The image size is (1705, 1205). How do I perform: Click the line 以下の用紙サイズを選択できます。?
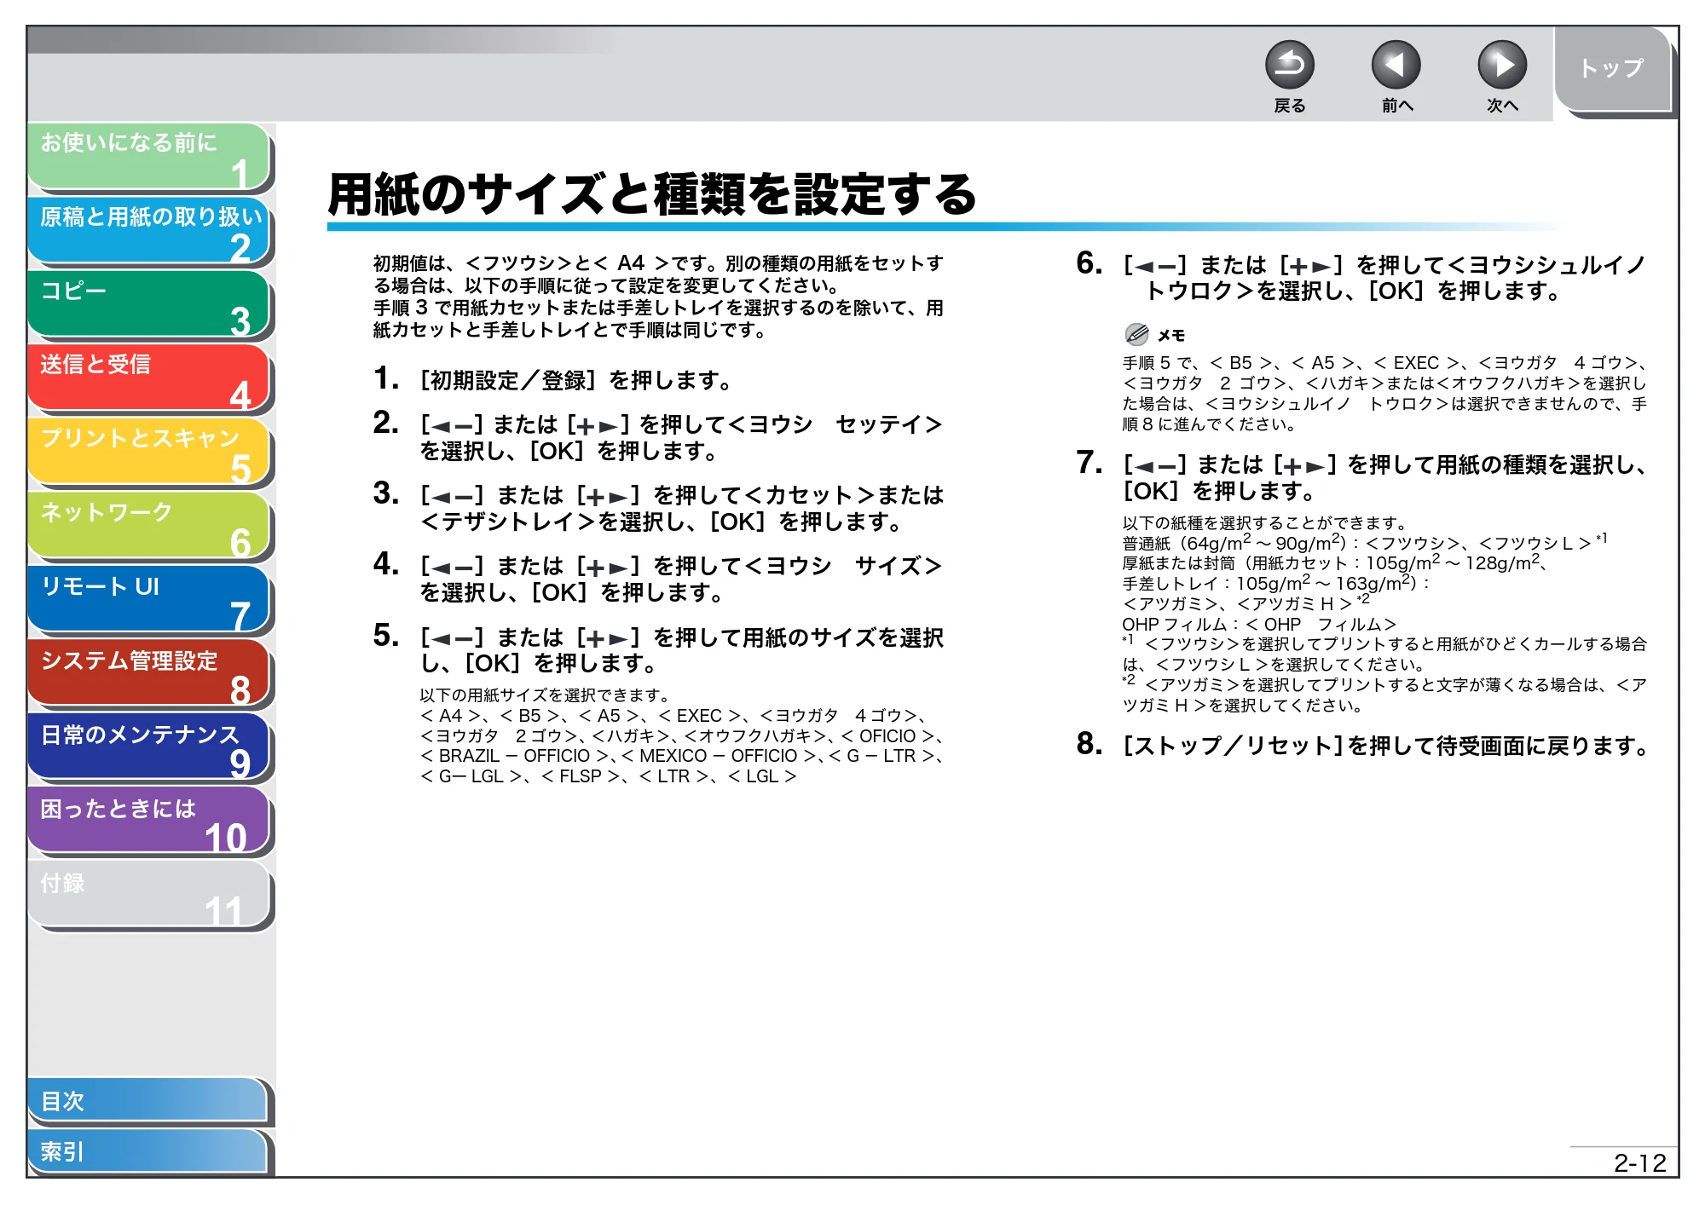[x=546, y=695]
